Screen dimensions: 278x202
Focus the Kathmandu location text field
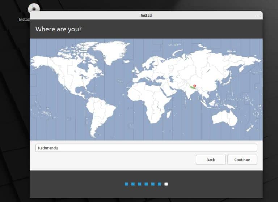pos(146,148)
